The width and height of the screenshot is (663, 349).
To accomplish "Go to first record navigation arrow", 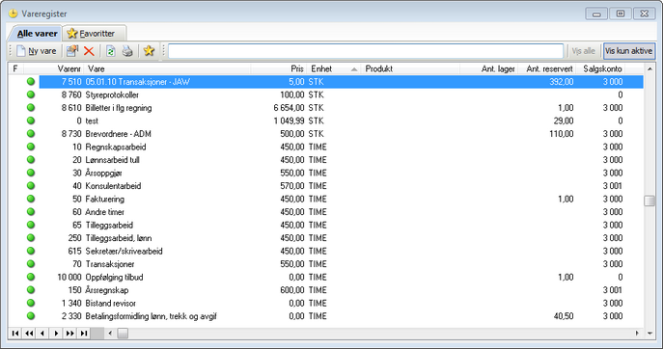I will pos(15,334).
